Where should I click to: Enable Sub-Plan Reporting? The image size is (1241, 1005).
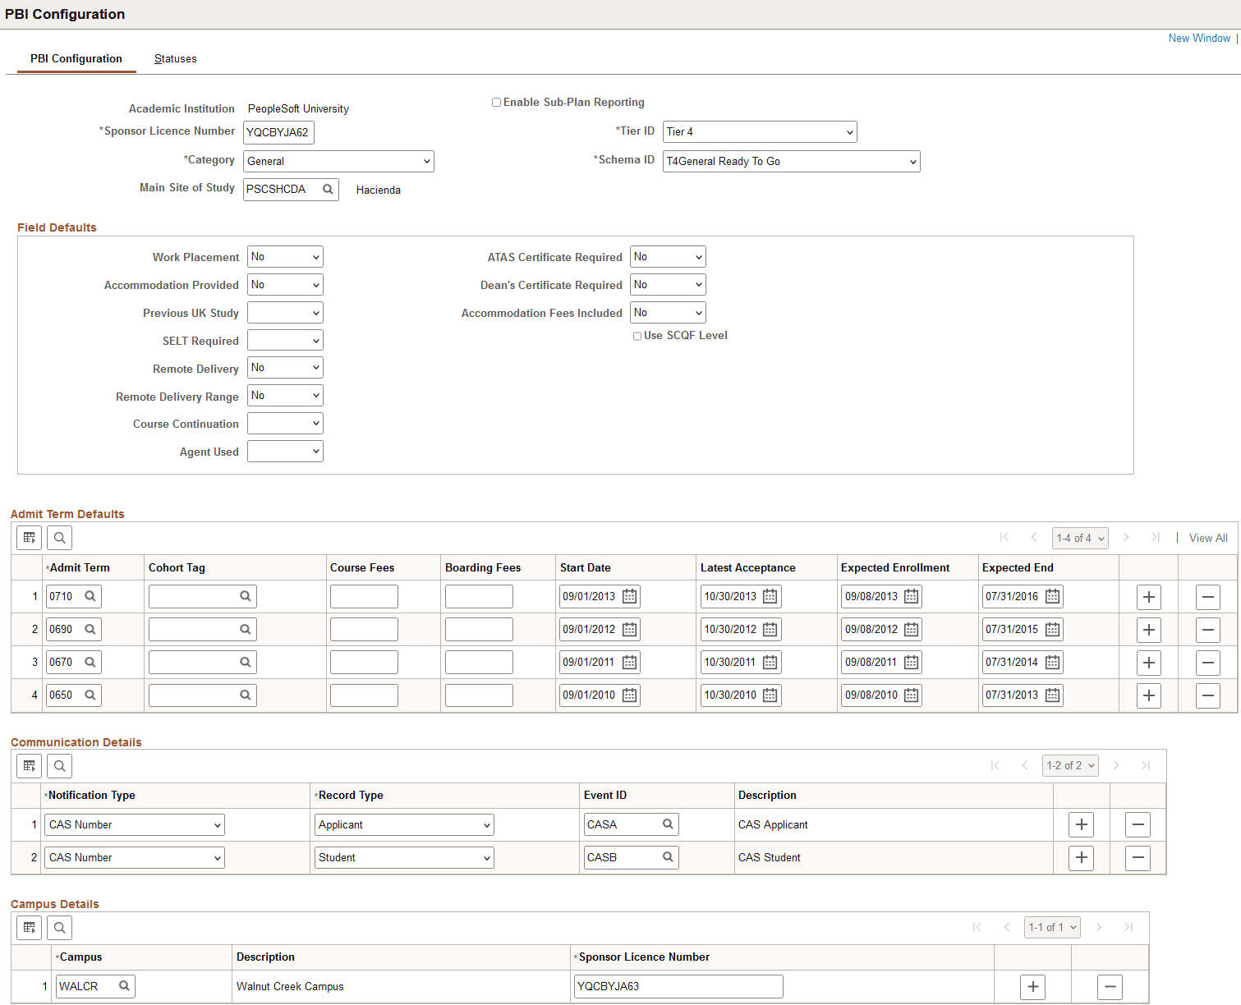496,102
